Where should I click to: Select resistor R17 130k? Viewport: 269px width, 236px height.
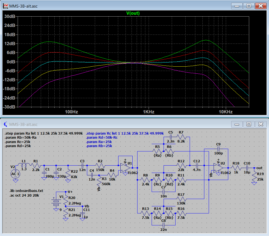181,199
